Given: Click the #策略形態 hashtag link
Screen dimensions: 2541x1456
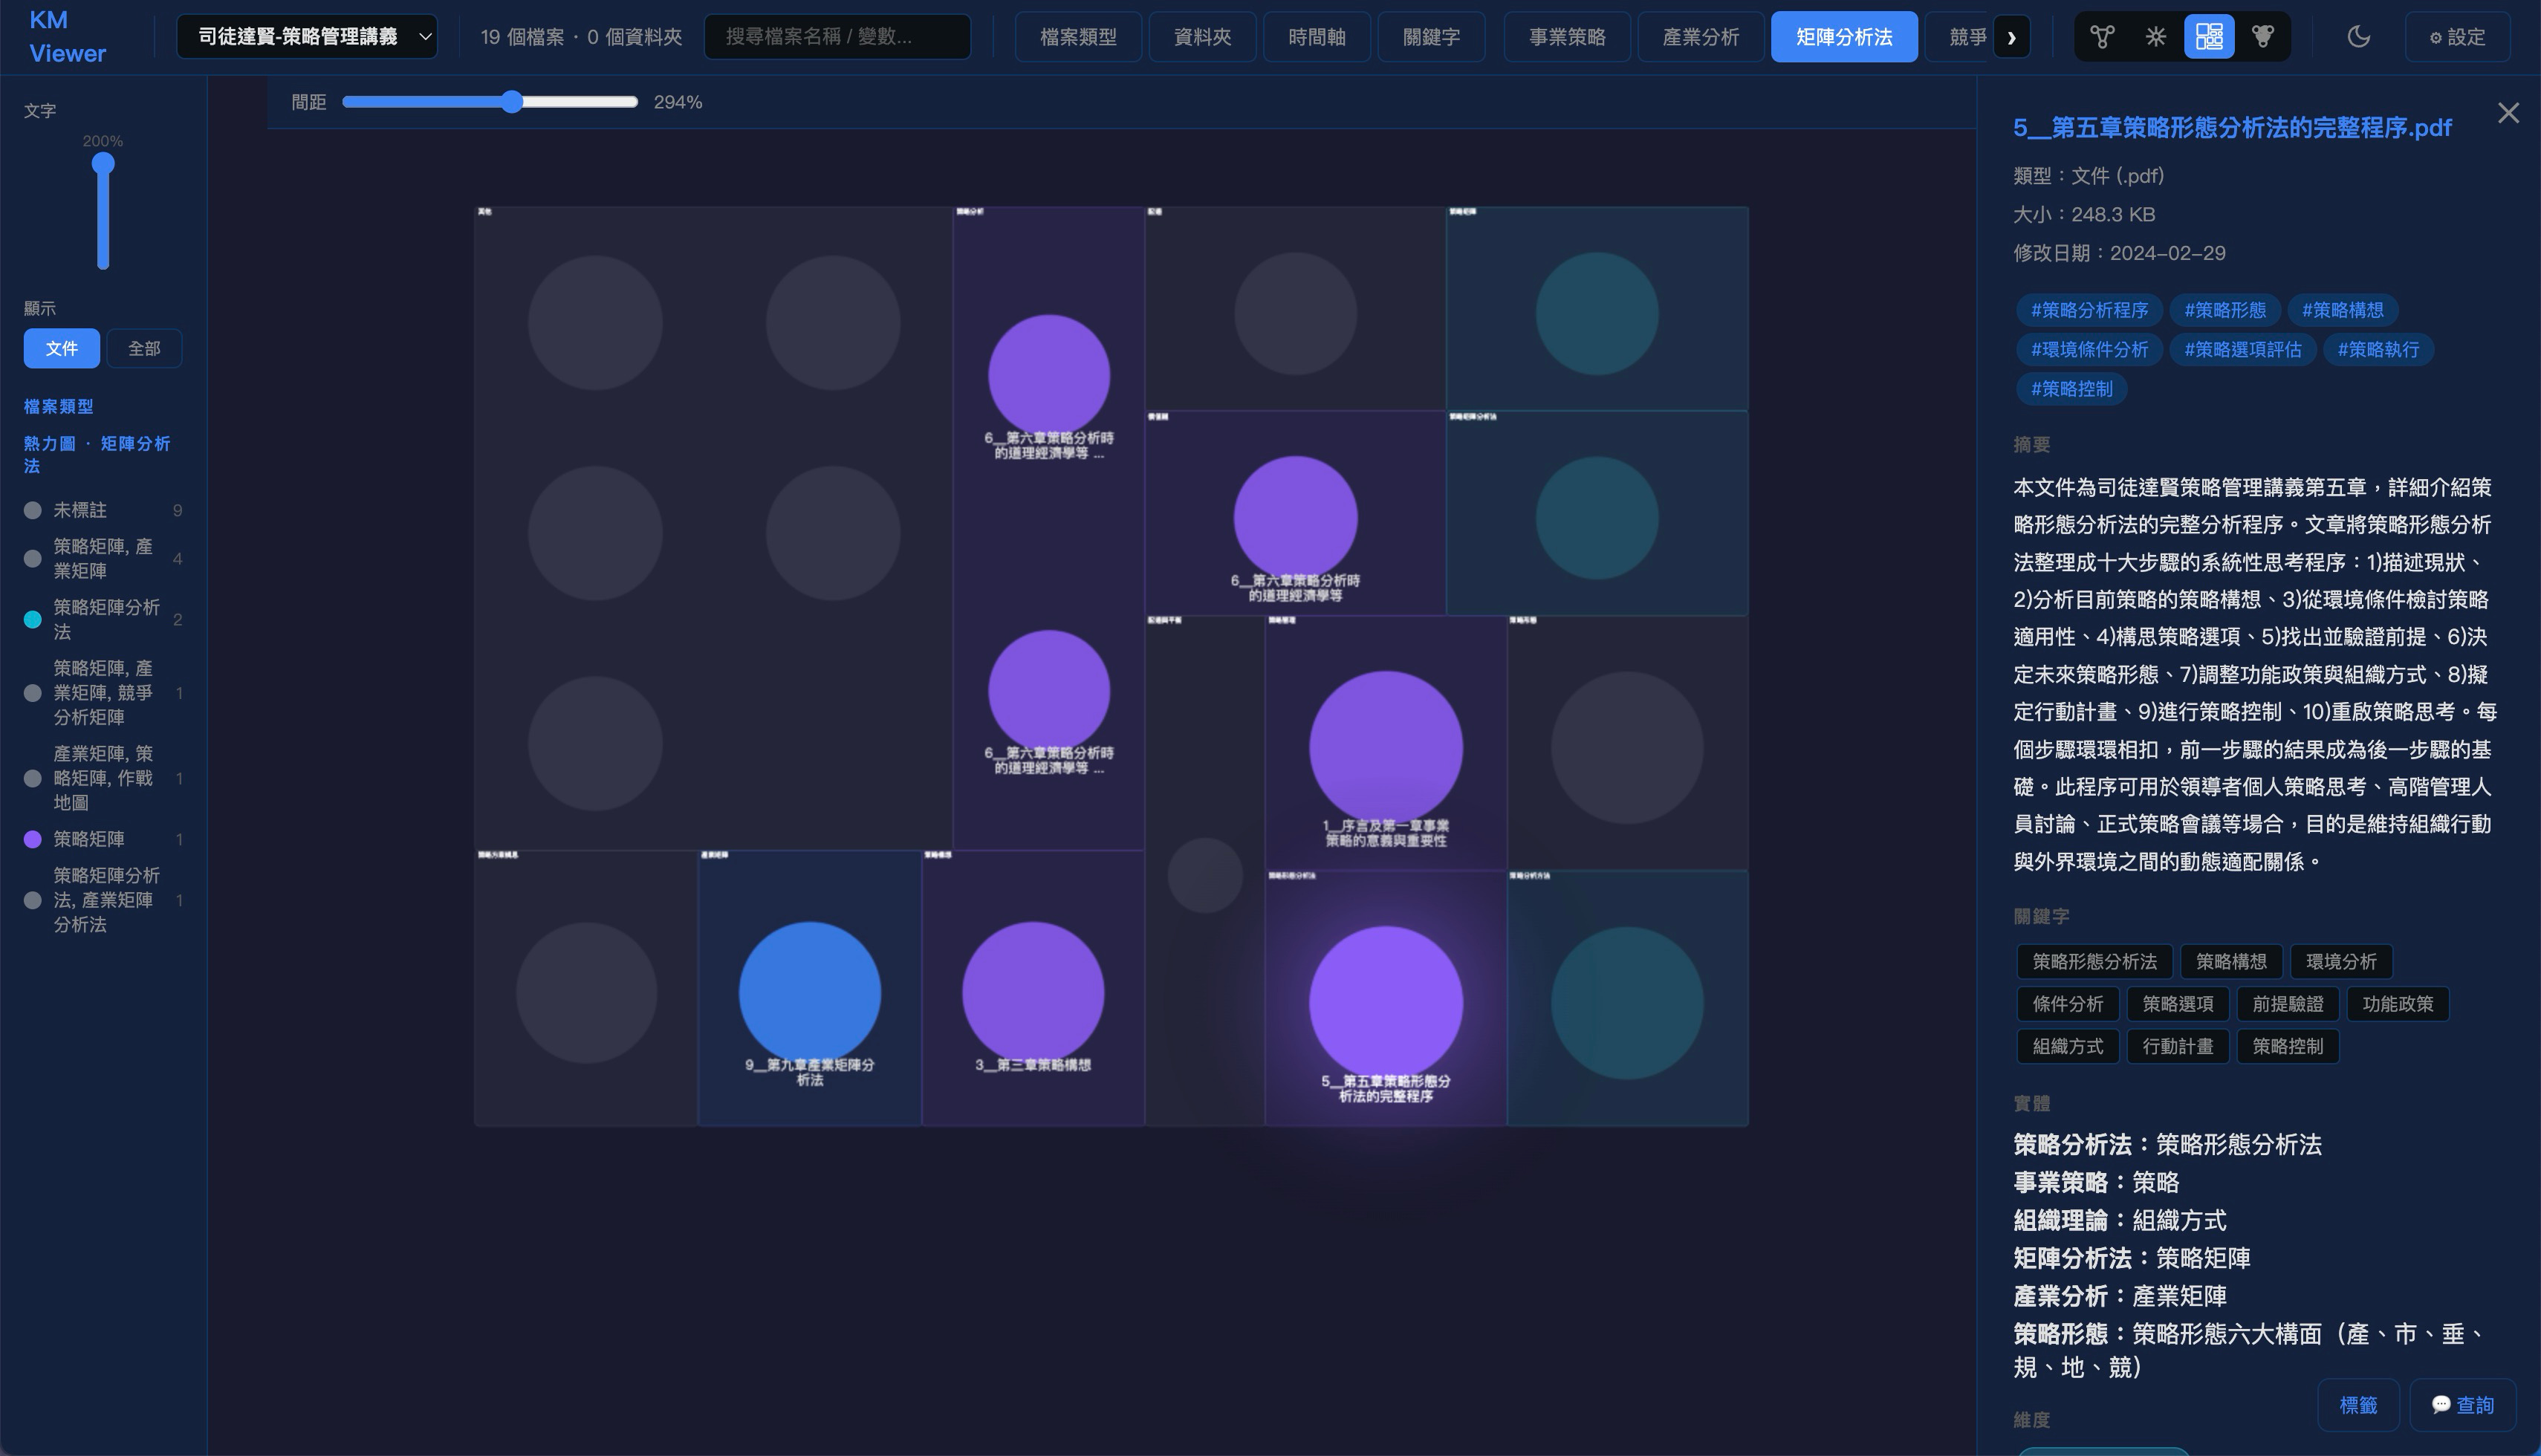Looking at the screenshot, I should 2224,310.
